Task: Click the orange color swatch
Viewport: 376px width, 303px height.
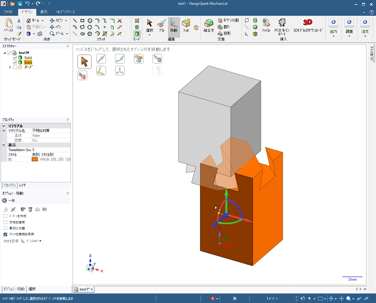Action: point(35,159)
